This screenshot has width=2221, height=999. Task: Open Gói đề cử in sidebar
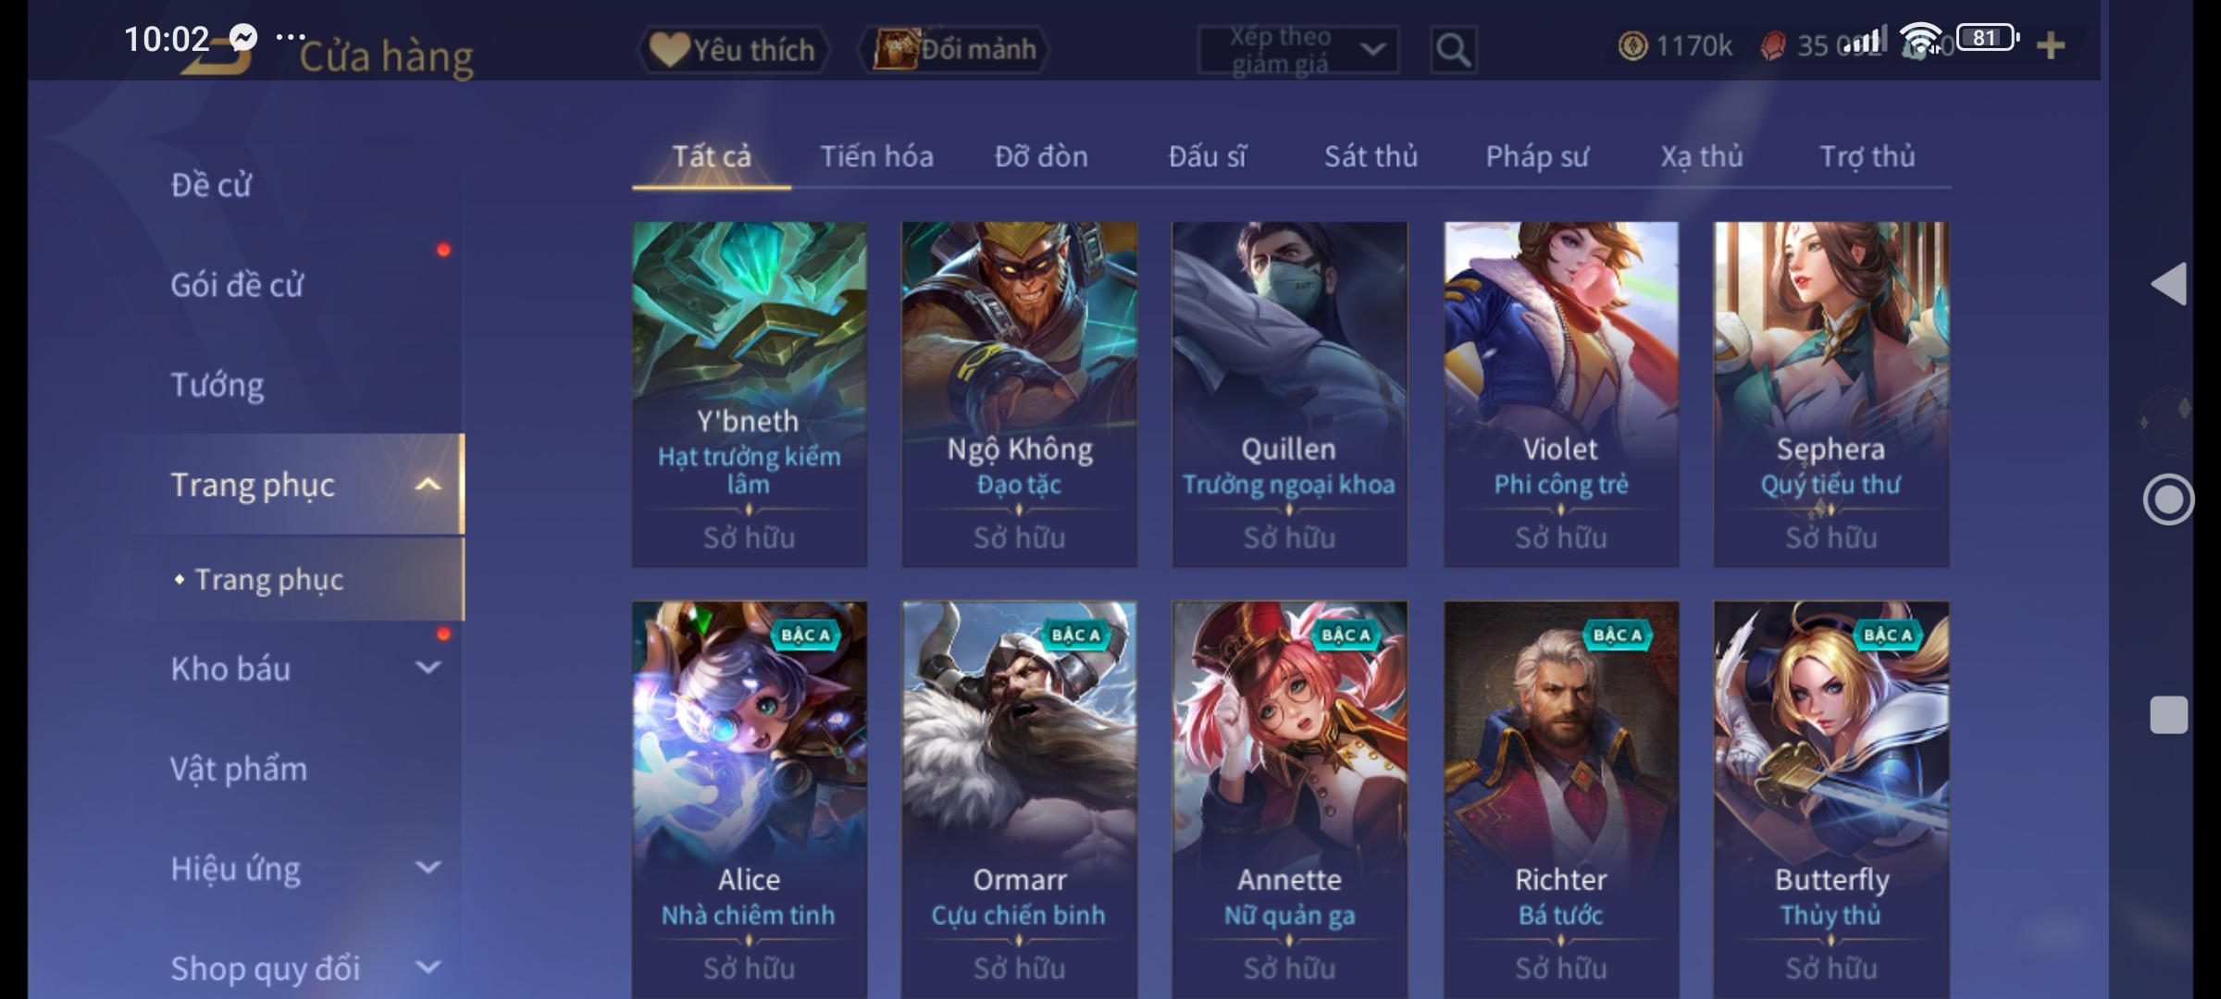[237, 285]
